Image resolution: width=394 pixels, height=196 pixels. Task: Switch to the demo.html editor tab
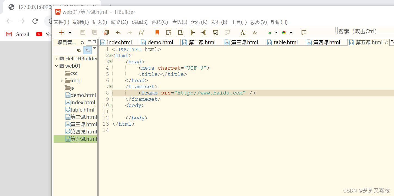[160, 42]
